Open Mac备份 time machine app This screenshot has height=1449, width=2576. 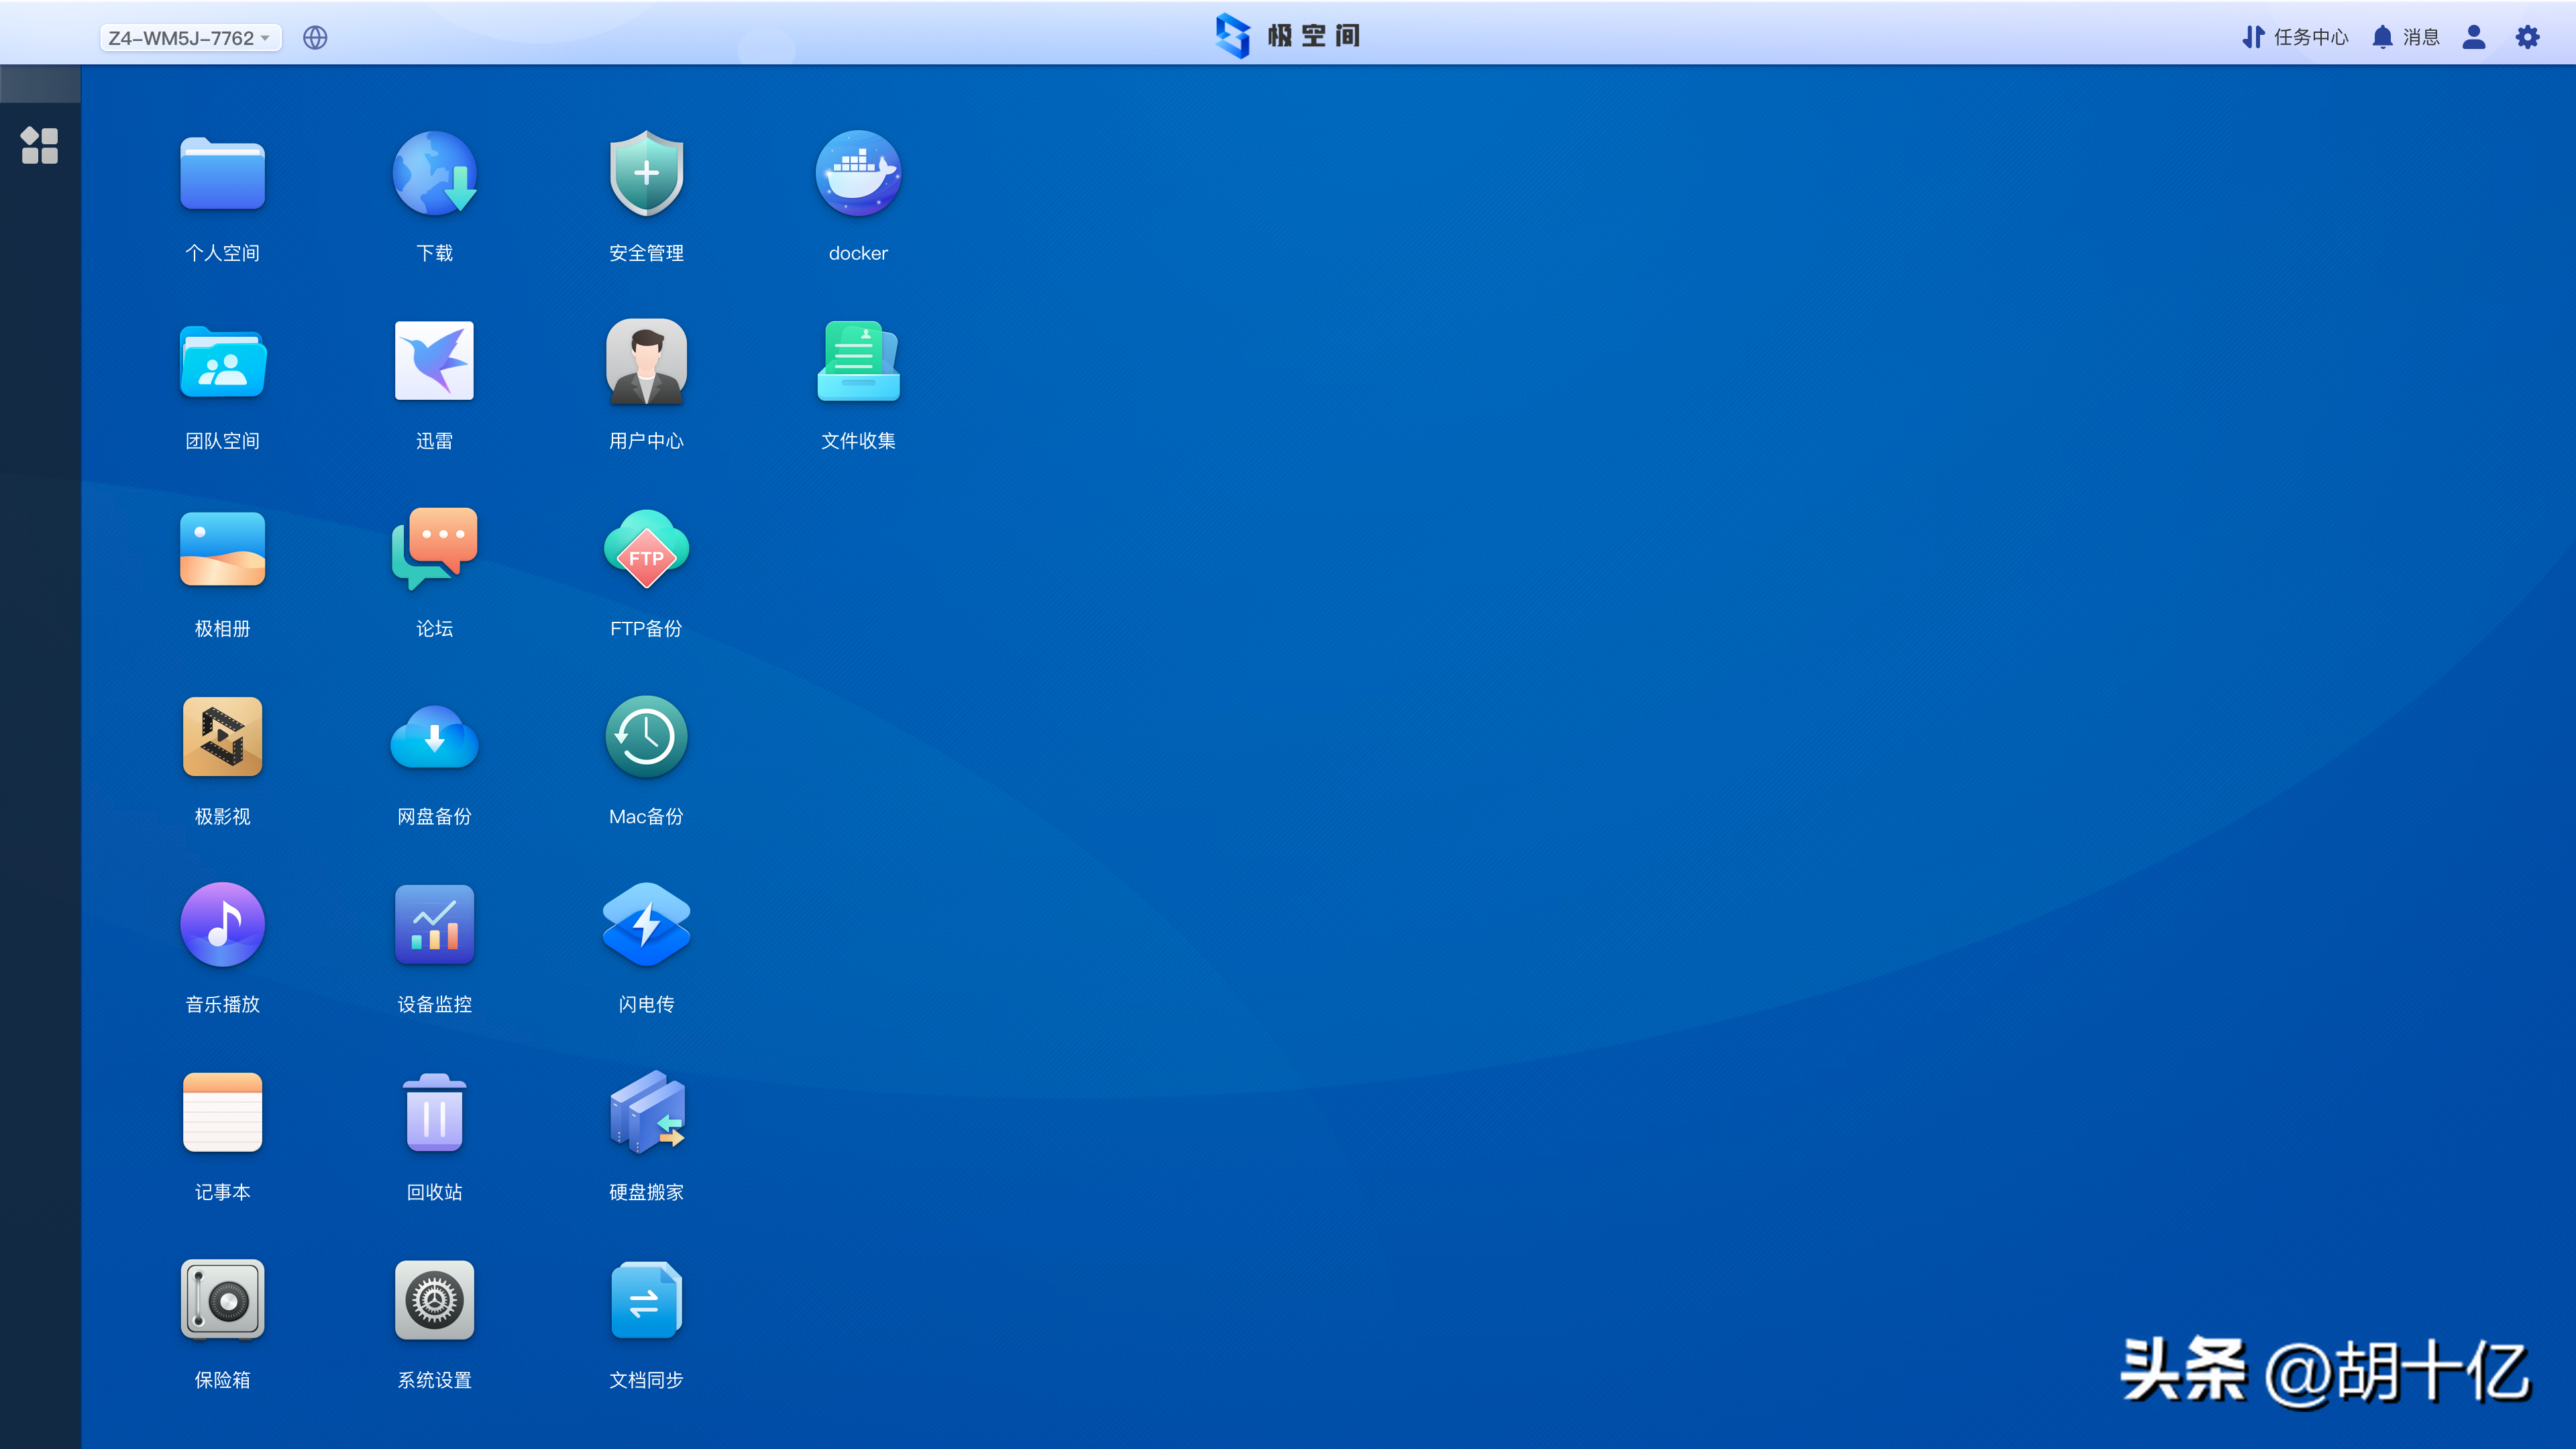point(646,737)
